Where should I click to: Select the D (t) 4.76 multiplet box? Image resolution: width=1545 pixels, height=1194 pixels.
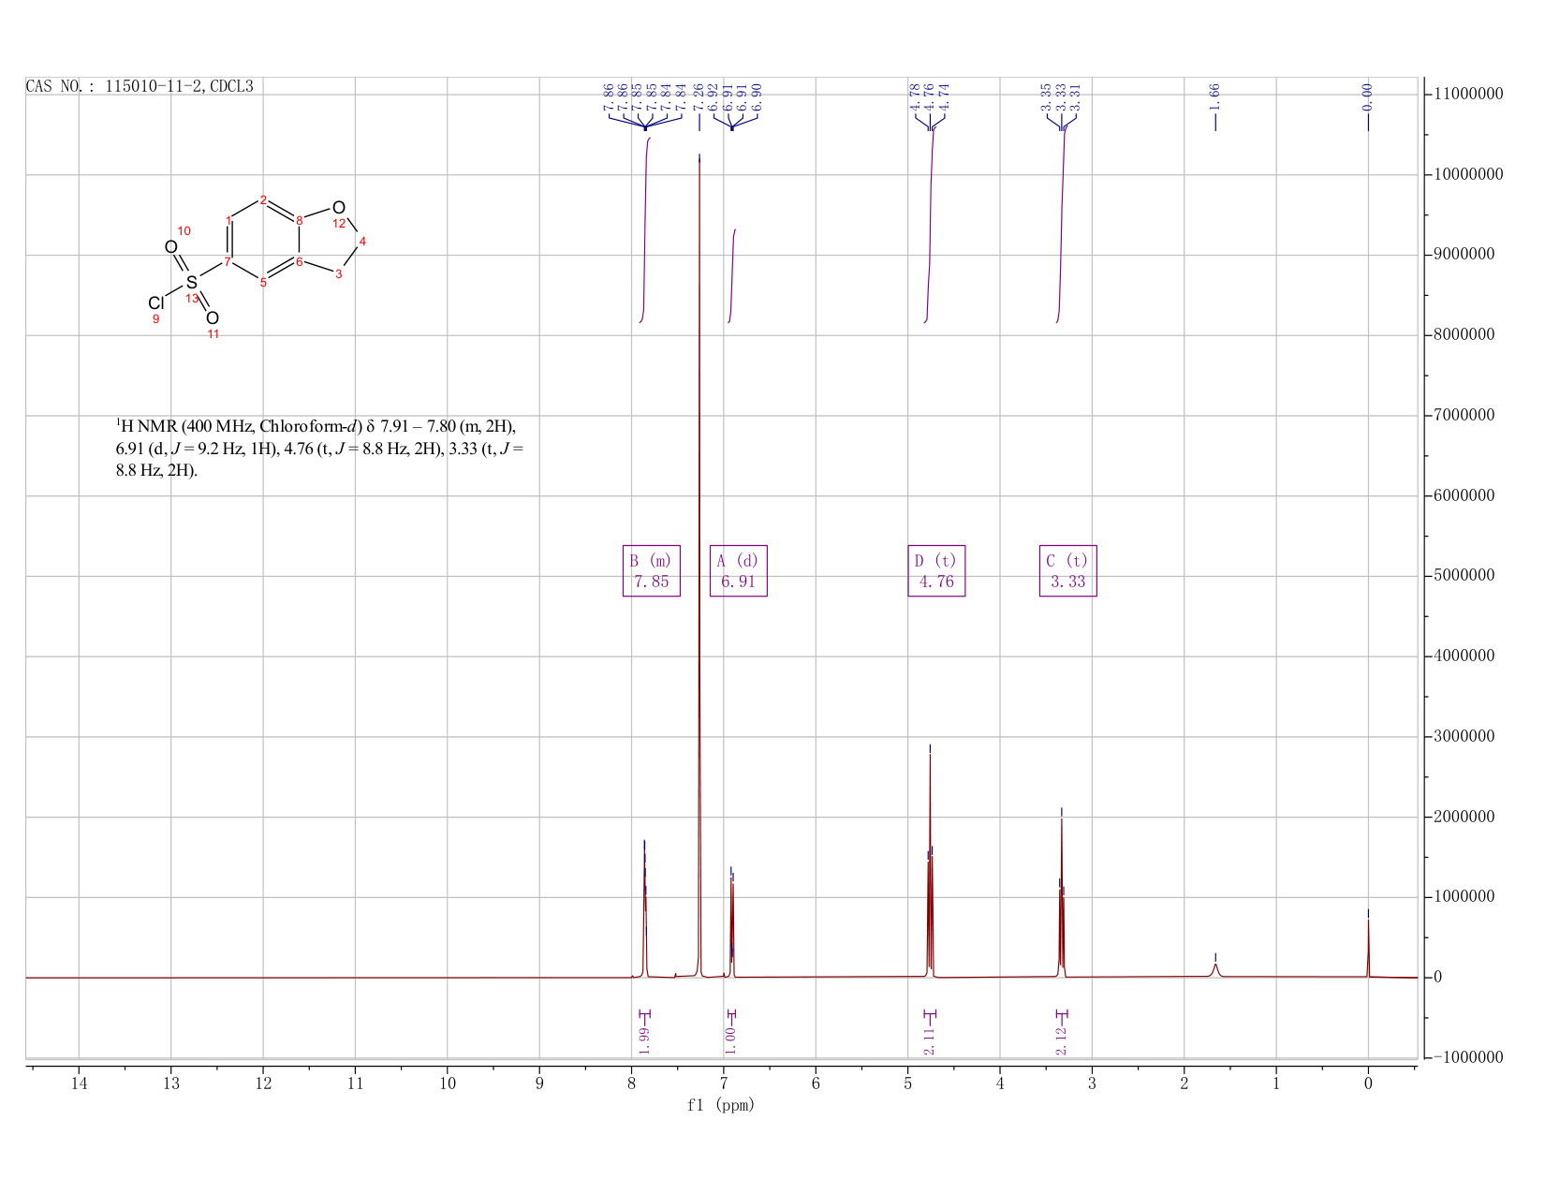(x=936, y=571)
